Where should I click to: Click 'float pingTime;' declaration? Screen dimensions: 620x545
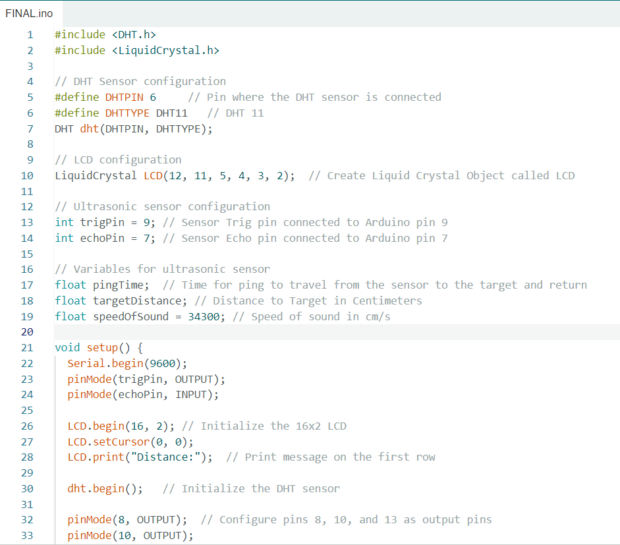(102, 285)
